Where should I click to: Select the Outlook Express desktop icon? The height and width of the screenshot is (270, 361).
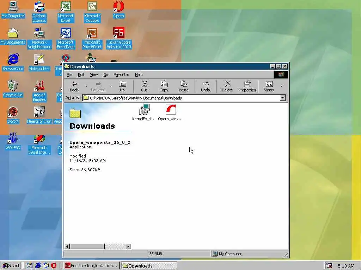coord(39,12)
